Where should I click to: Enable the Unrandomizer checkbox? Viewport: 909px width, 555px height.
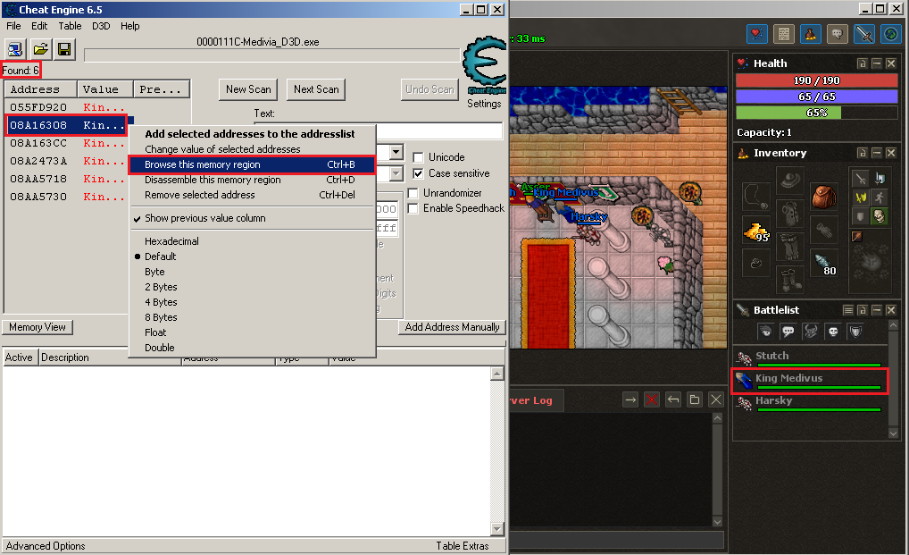[413, 193]
